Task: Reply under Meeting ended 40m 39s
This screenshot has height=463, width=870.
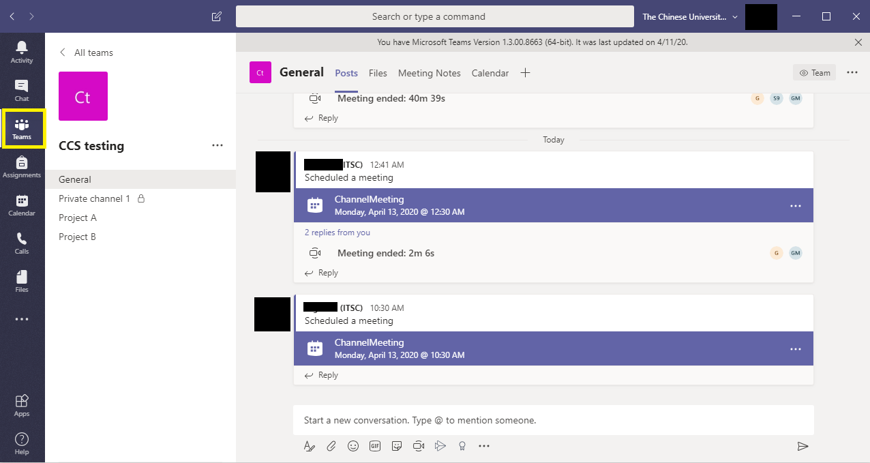Action: pos(321,118)
